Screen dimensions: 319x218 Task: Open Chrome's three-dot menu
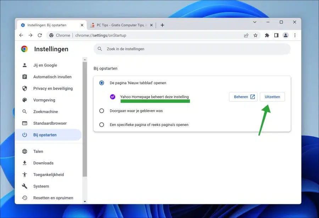coord(295,35)
